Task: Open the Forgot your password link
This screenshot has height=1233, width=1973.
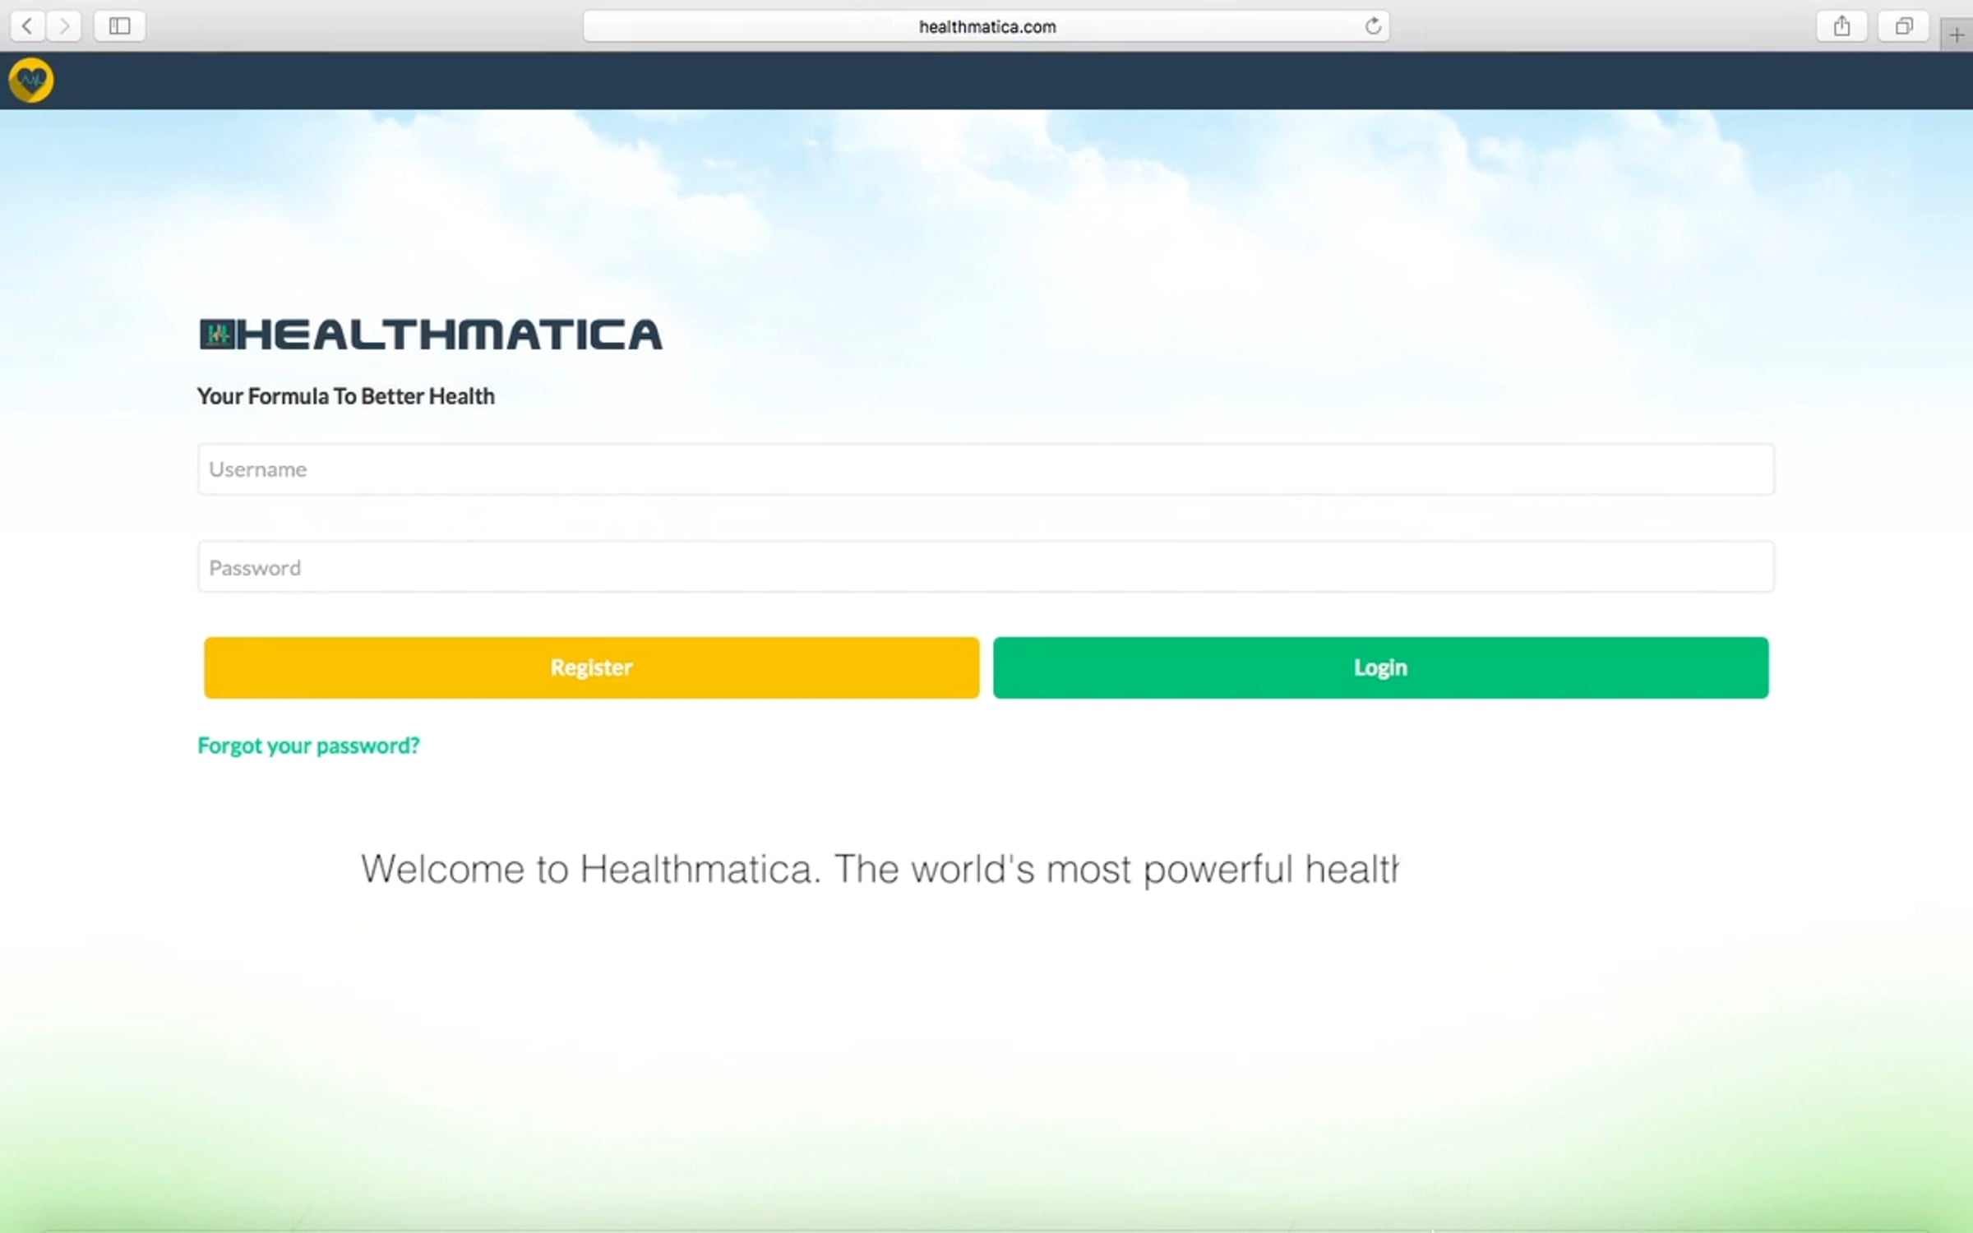Action: pos(308,746)
